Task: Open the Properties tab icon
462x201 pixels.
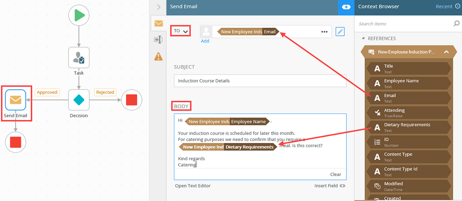Action: pyautogui.click(x=158, y=40)
